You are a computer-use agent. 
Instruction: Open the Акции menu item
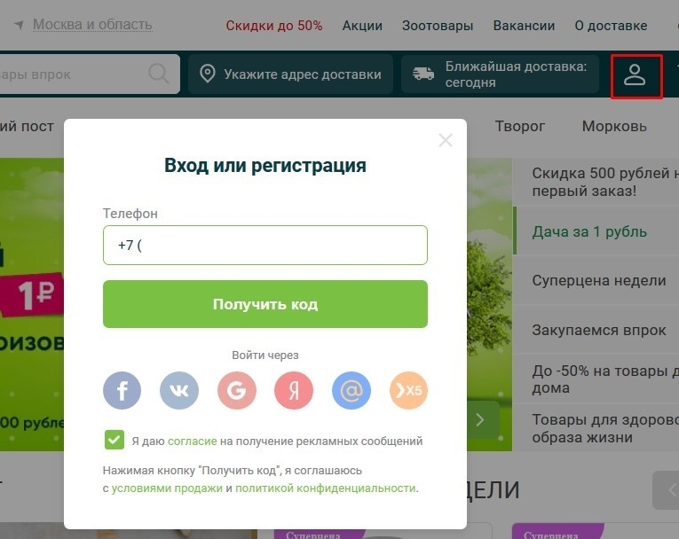click(362, 26)
